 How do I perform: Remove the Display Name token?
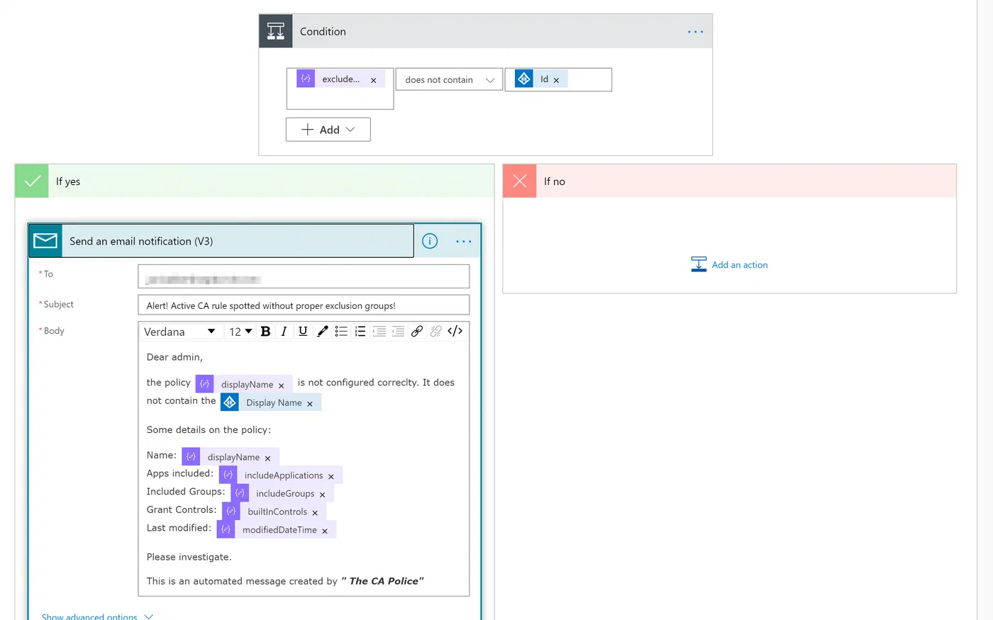(x=310, y=404)
